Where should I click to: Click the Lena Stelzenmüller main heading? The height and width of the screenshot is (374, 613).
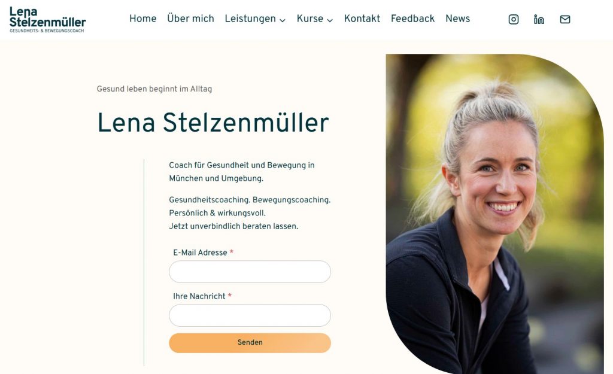click(213, 123)
